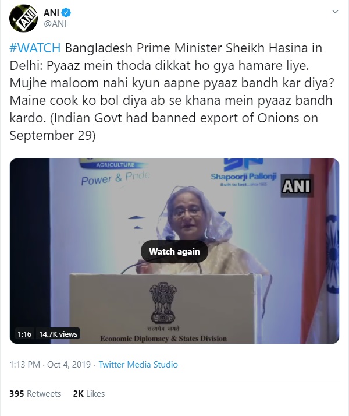View the 395 Retweets list
The height and width of the screenshot is (416, 349).
(35, 394)
